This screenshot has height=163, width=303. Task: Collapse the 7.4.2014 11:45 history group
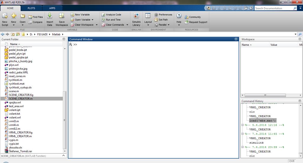(243, 134)
